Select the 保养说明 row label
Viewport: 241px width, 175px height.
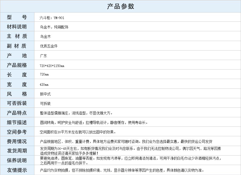17,160
